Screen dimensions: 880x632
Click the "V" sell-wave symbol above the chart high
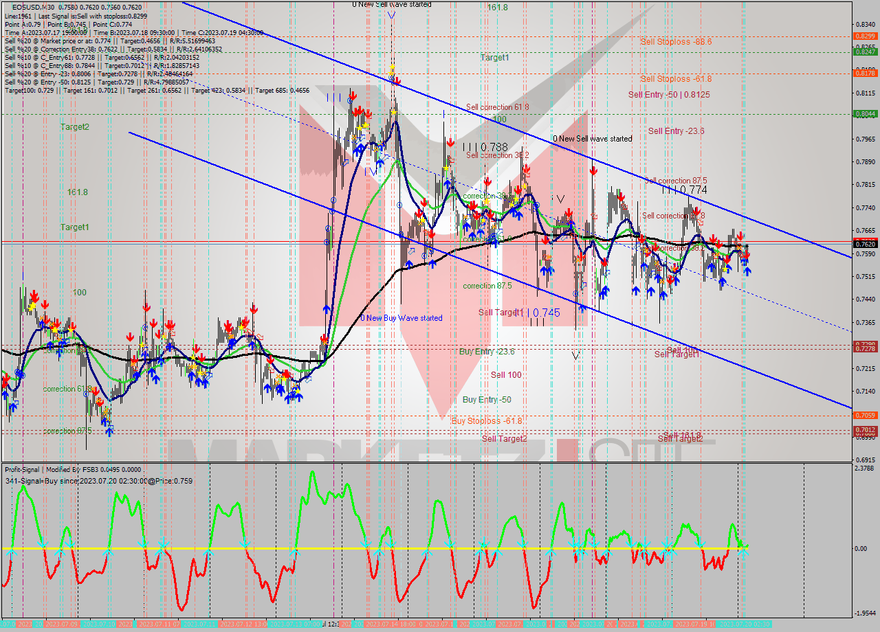393,15
